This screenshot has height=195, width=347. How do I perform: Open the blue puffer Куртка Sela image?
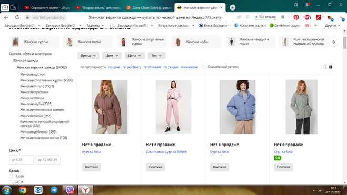pyautogui.click(x=237, y=107)
